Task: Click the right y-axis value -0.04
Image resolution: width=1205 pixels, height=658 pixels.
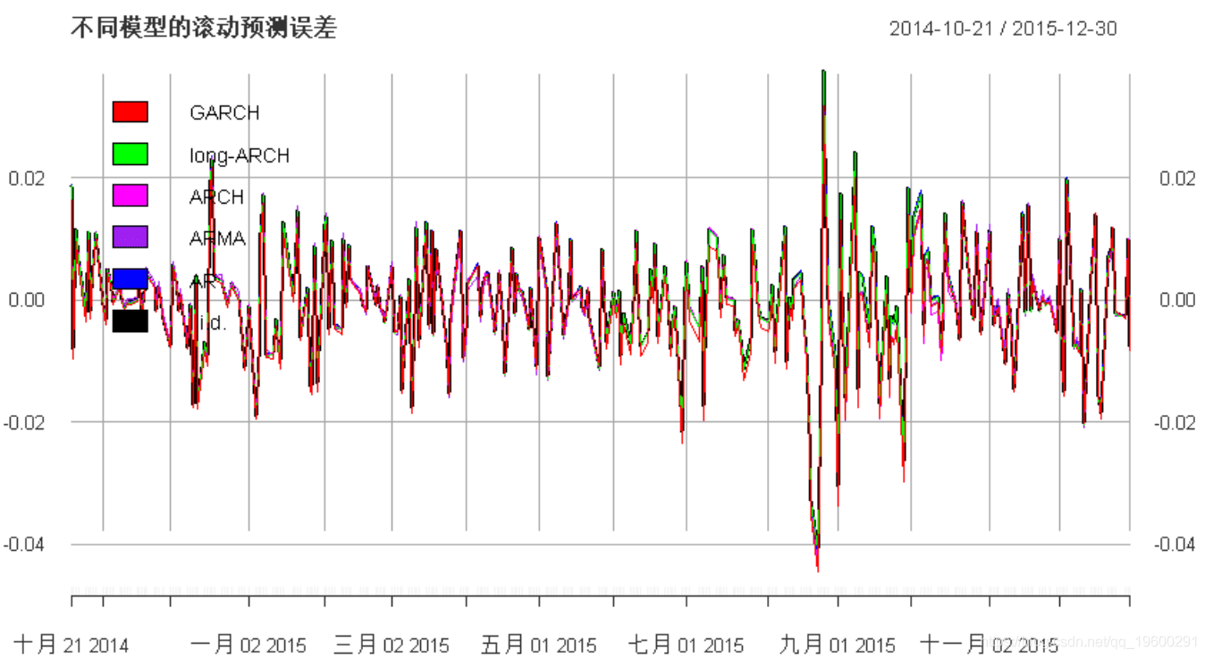Action: [x=1176, y=544]
